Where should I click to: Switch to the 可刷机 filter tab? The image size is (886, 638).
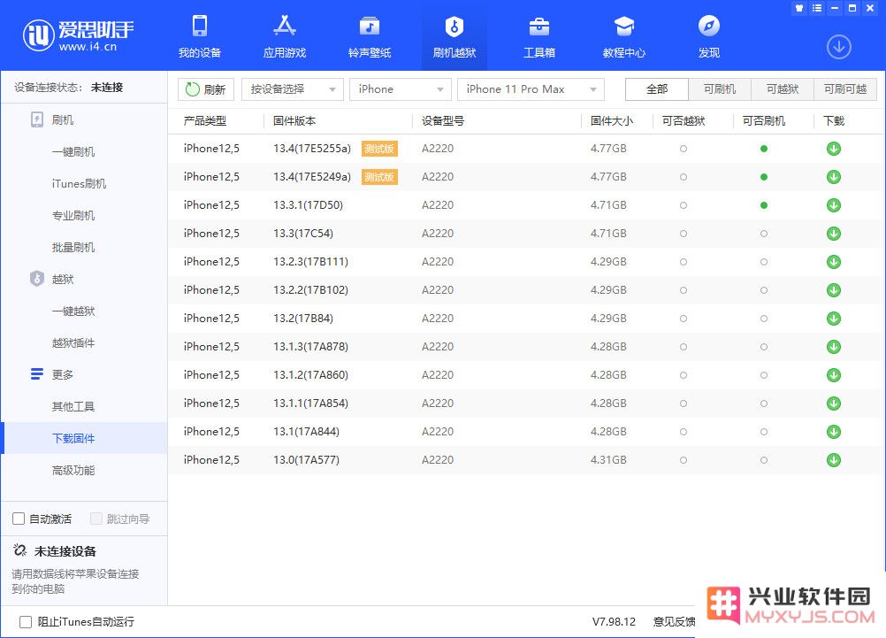click(719, 89)
